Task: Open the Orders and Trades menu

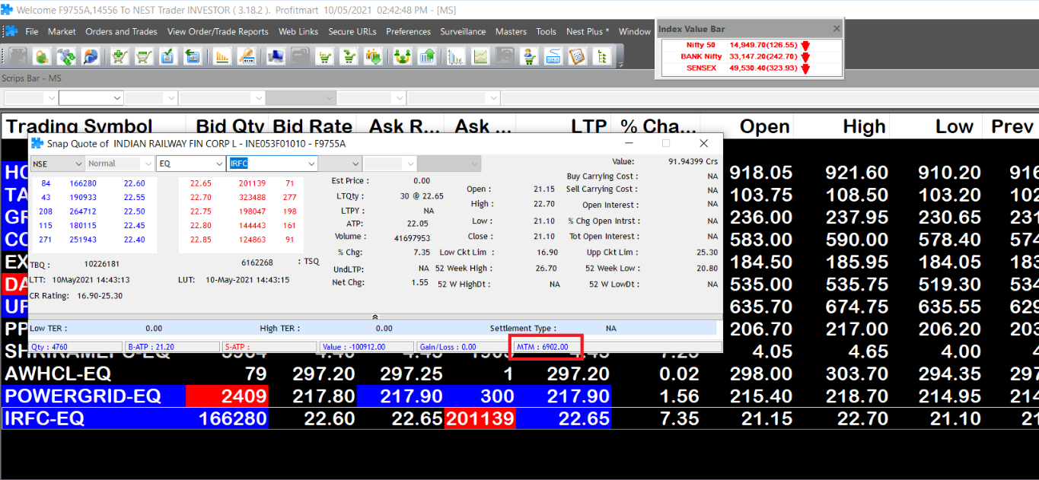Action: click(121, 32)
